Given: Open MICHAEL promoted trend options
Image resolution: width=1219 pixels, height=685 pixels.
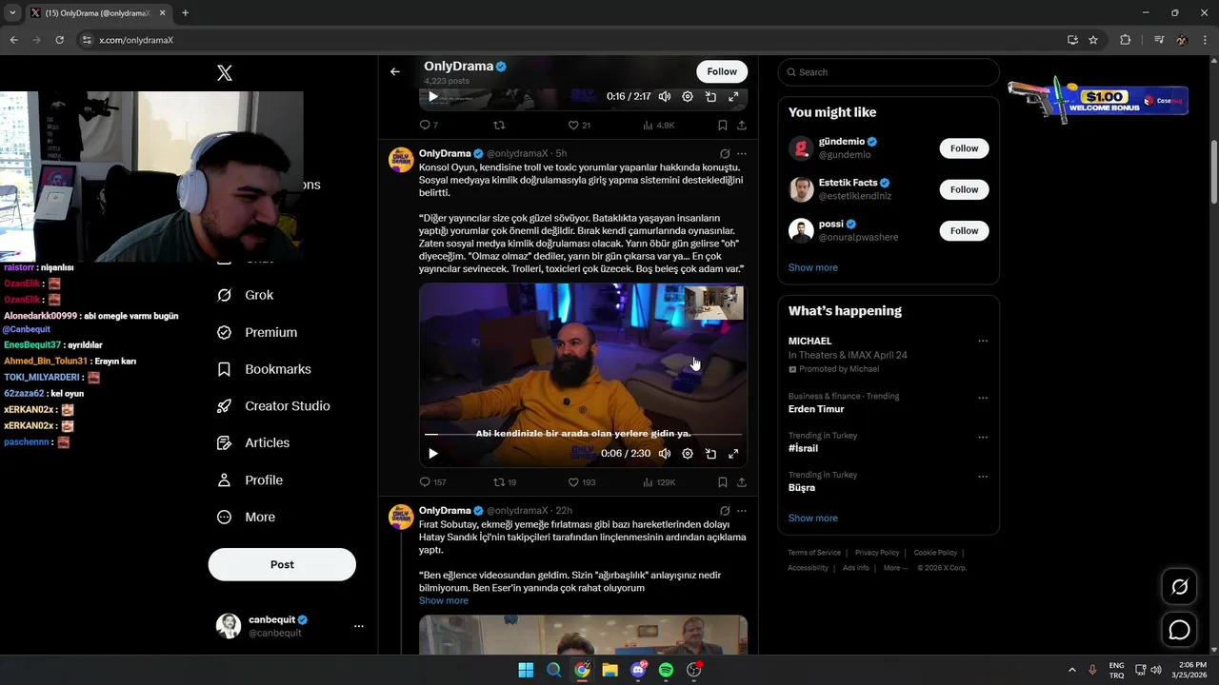Looking at the screenshot, I should [x=983, y=341].
